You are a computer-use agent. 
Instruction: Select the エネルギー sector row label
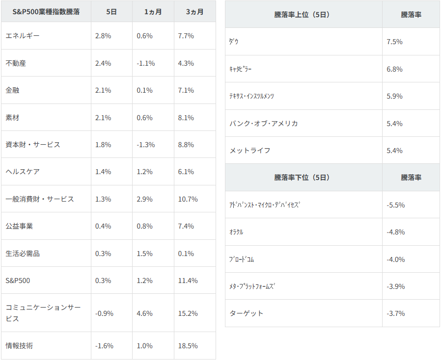tap(23, 36)
